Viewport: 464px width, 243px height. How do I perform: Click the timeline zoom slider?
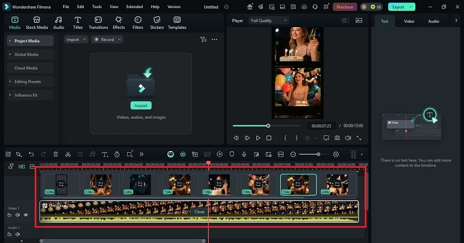[314, 154]
